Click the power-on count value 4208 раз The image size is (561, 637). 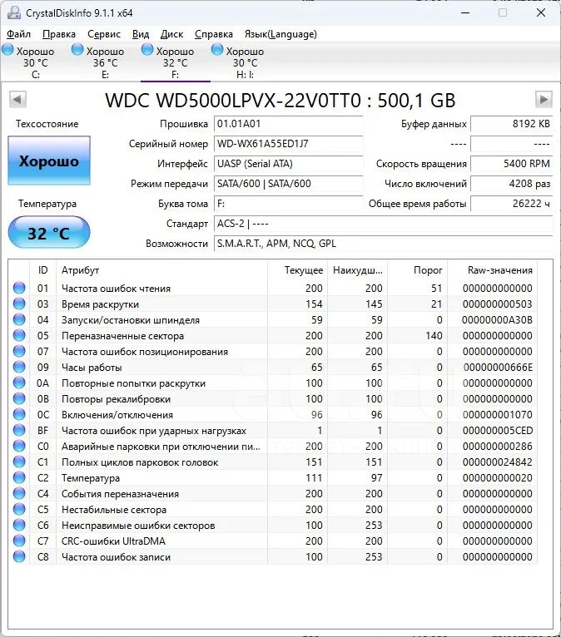pyautogui.click(x=511, y=184)
